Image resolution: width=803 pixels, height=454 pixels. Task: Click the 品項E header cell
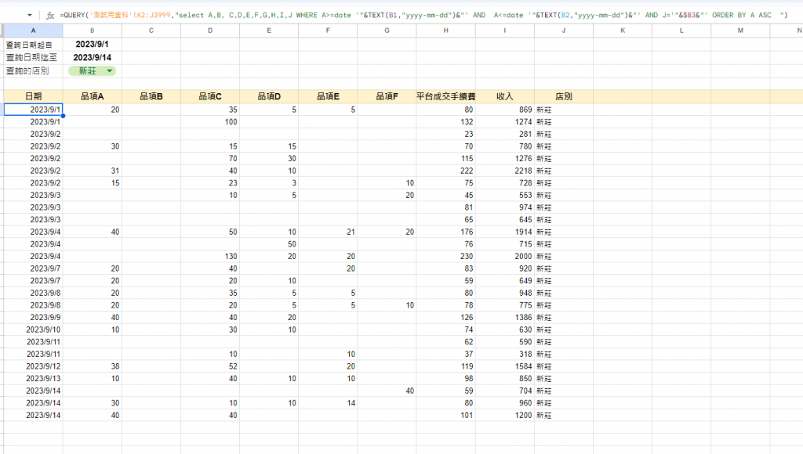click(x=328, y=96)
